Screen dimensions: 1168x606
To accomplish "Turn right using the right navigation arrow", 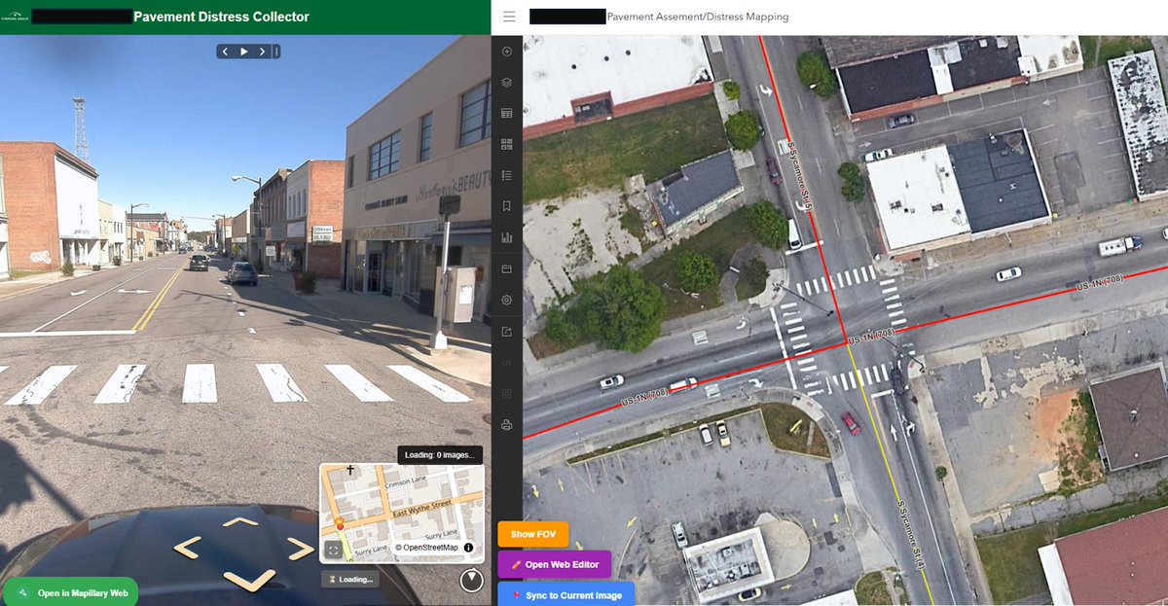I will tap(300, 549).
